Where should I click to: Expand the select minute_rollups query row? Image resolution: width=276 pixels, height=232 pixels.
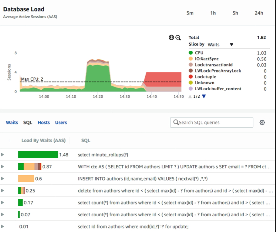tap(3, 155)
